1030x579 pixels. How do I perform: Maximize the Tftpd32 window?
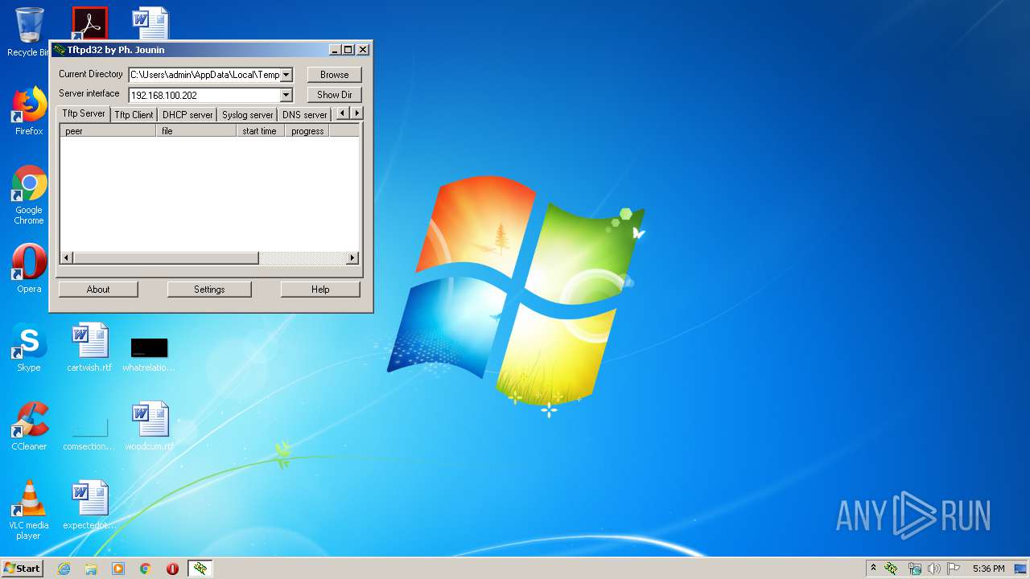tap(348, 50)
